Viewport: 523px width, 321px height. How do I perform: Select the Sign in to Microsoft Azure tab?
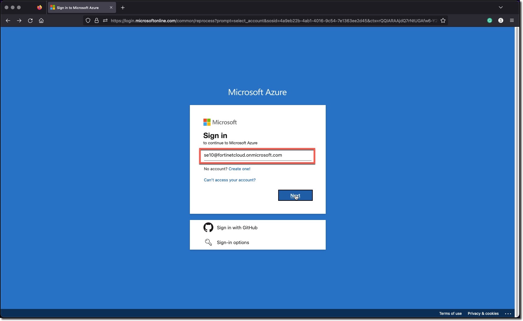point(82,8)
